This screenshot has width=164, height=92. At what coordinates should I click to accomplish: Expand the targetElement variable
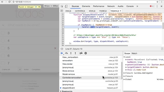tap(126, 67)
